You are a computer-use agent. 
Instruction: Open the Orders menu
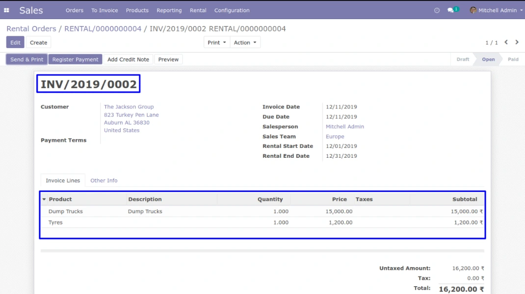tap(74, 10)
